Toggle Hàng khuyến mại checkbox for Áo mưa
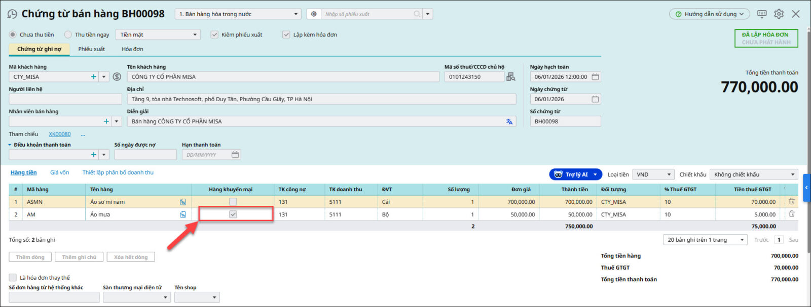This screenshot has height=307, width=811. (x=233, y=214)
